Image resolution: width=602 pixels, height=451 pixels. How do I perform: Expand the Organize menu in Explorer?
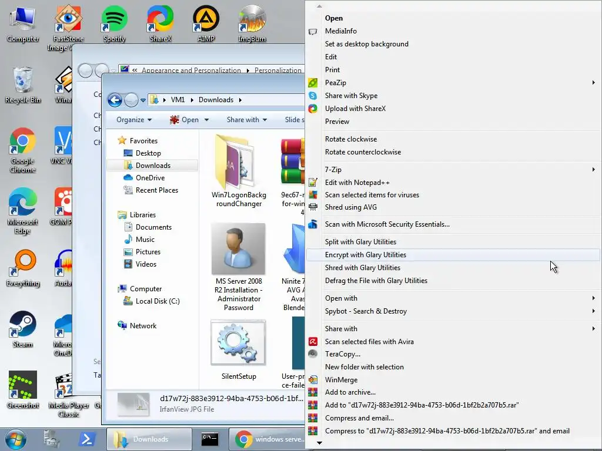134,120
